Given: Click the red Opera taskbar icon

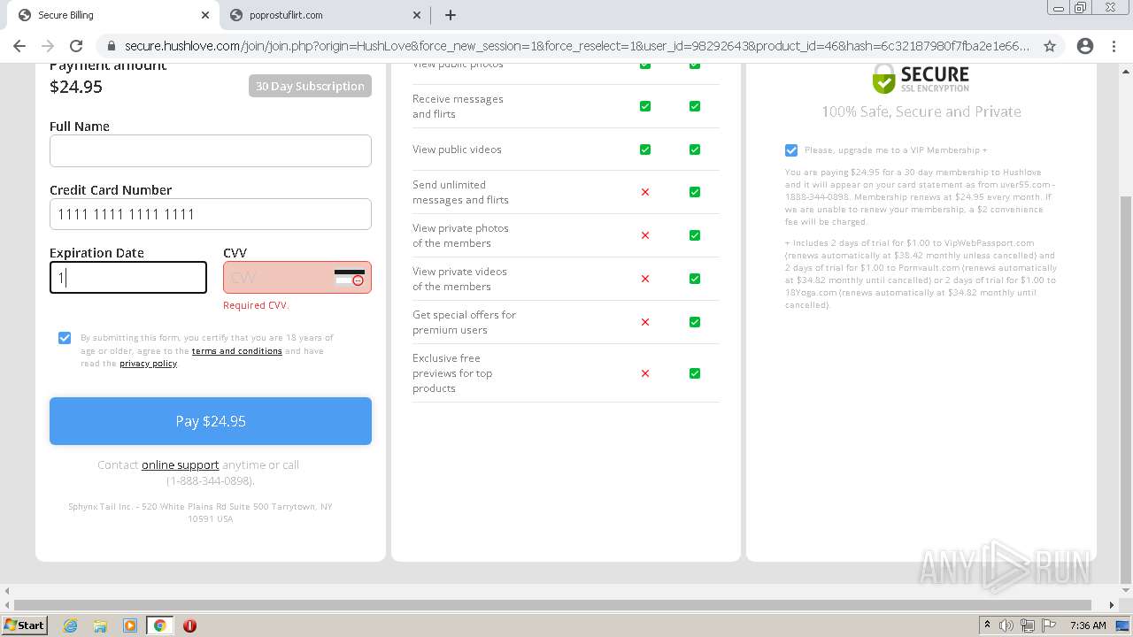Looking at the screenshot, I should (189, 625).
